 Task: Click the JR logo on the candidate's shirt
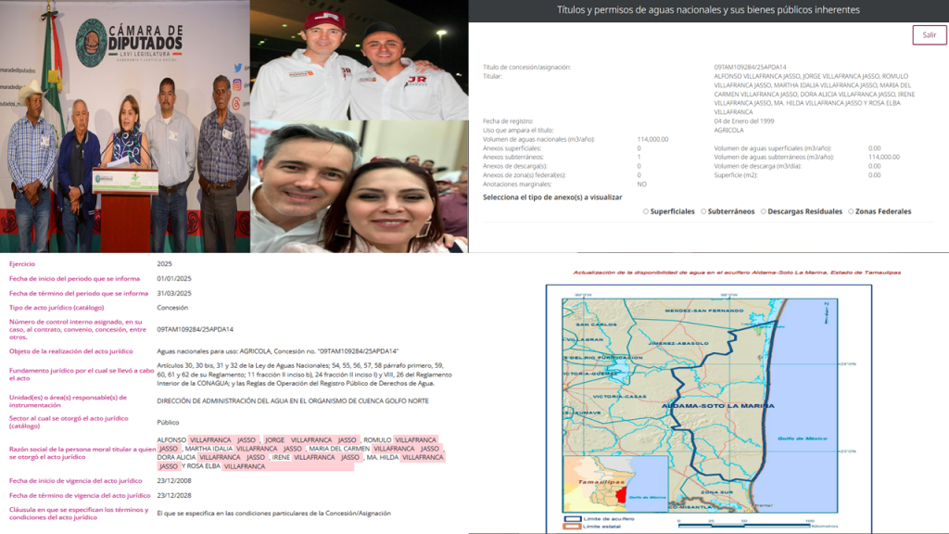[418, 79]
